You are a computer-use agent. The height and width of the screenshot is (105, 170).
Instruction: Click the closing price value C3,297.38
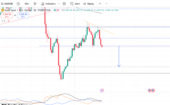click(x=99, y=10)
